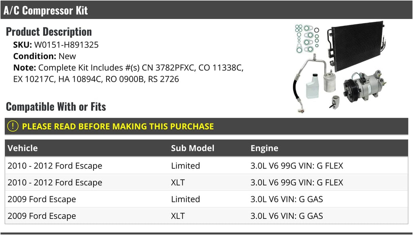The height and width of the screenshot is (235, 413).
Task: Click the Engine column header
Action: pyautogui.click(x=264, y=148)
